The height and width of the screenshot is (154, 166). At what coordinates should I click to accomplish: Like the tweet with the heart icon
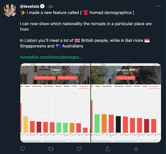tap(79, 149)
